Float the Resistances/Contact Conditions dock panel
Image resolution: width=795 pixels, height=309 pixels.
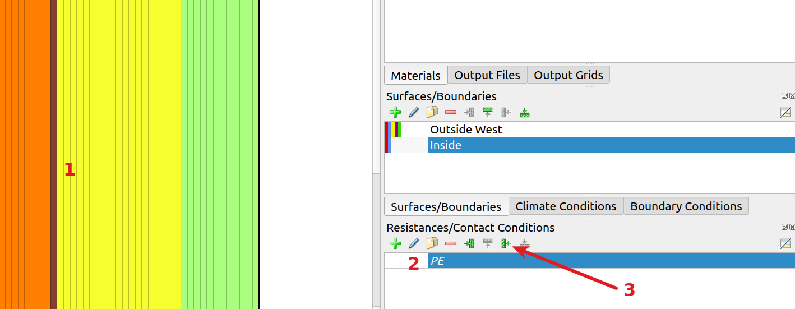click(x=785, y=227)
